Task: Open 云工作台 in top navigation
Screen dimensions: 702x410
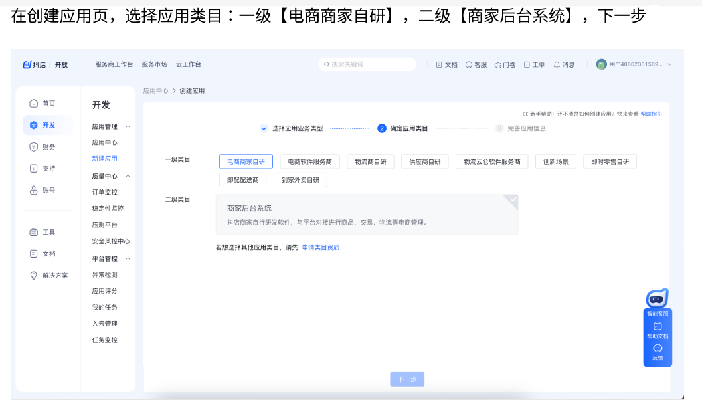Action: (189, 64)
